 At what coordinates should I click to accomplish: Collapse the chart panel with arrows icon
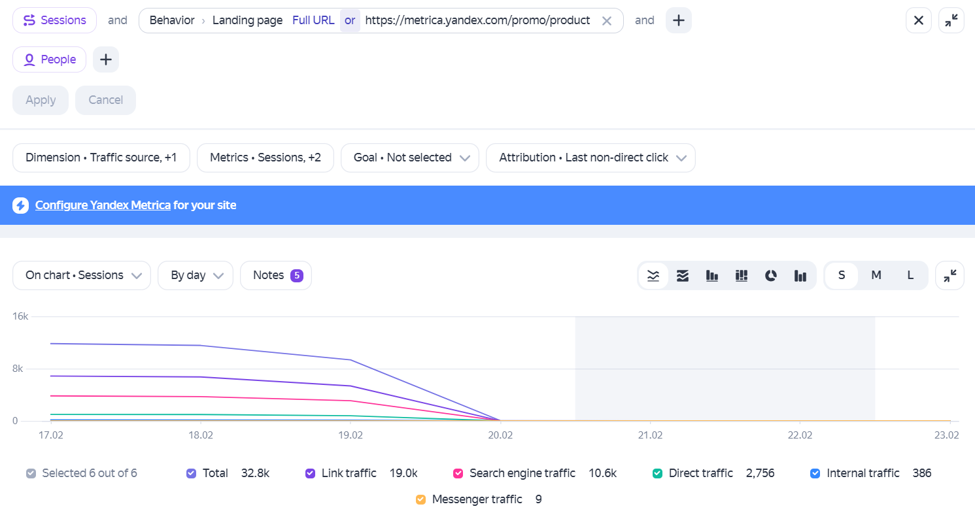coord(950,276)
